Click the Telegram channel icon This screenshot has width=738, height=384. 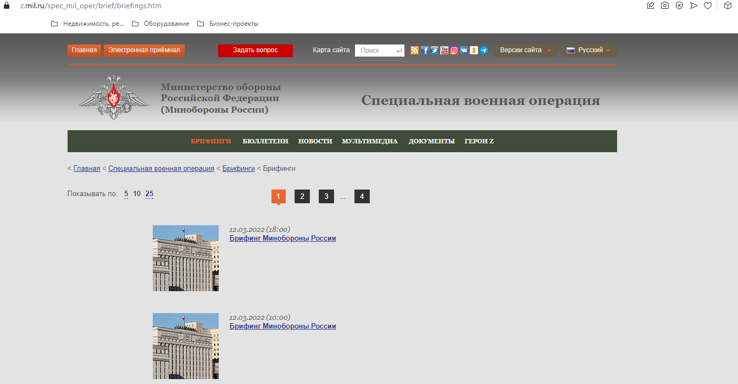click(484, 50)
